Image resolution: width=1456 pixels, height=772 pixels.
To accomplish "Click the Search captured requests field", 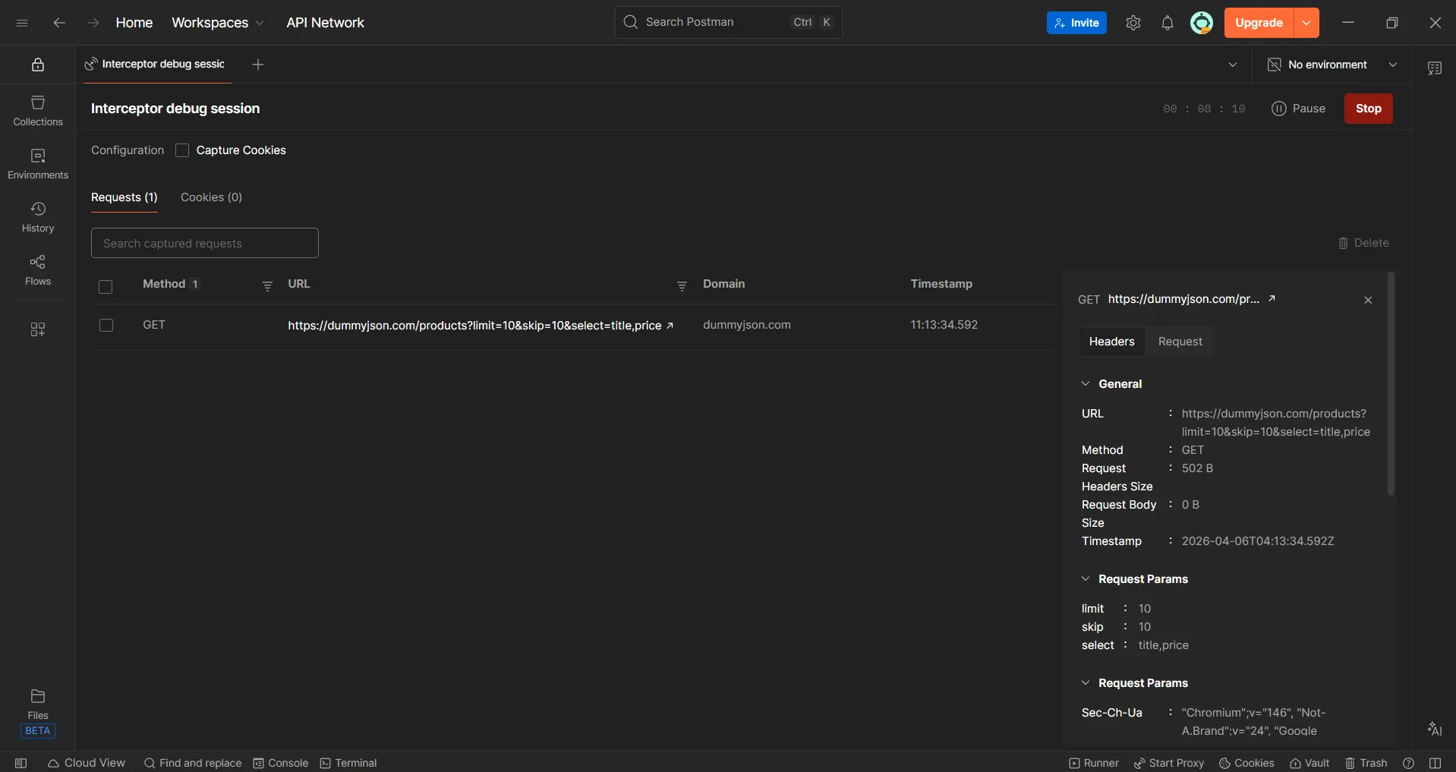I will (204, 243).
